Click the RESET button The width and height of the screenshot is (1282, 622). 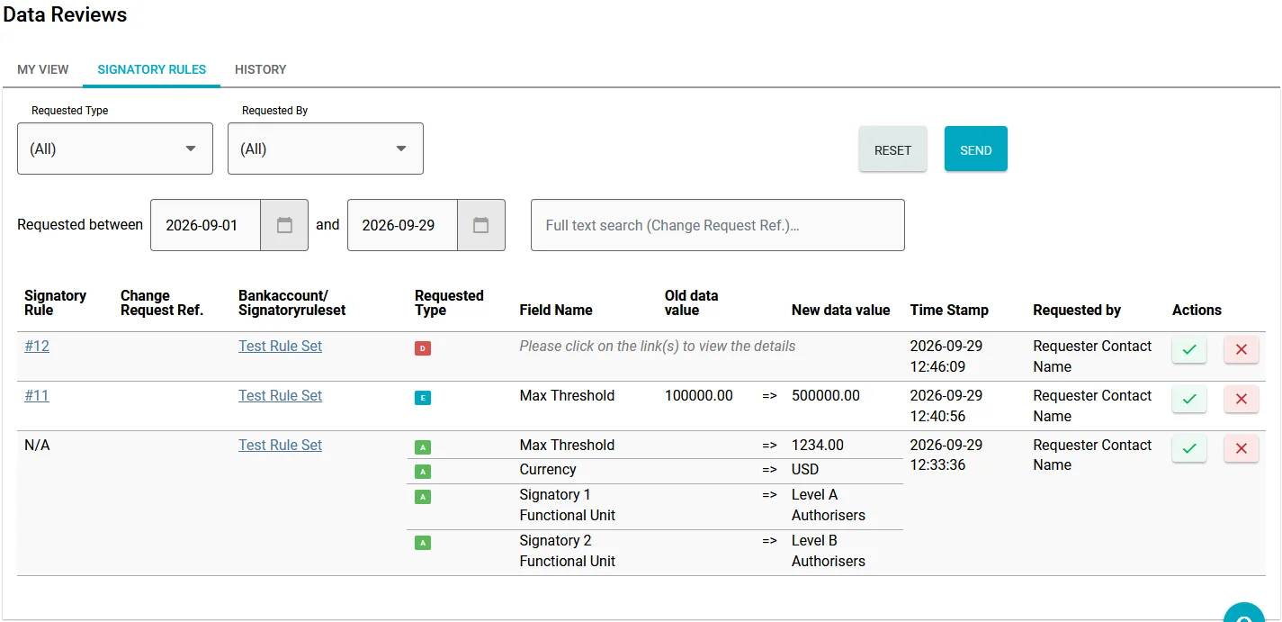[x=892, y=149]
